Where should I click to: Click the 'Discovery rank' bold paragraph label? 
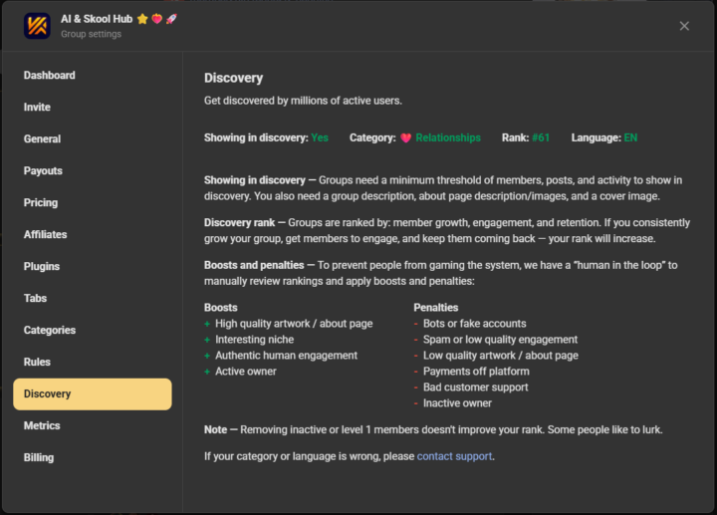coord(240,223)
